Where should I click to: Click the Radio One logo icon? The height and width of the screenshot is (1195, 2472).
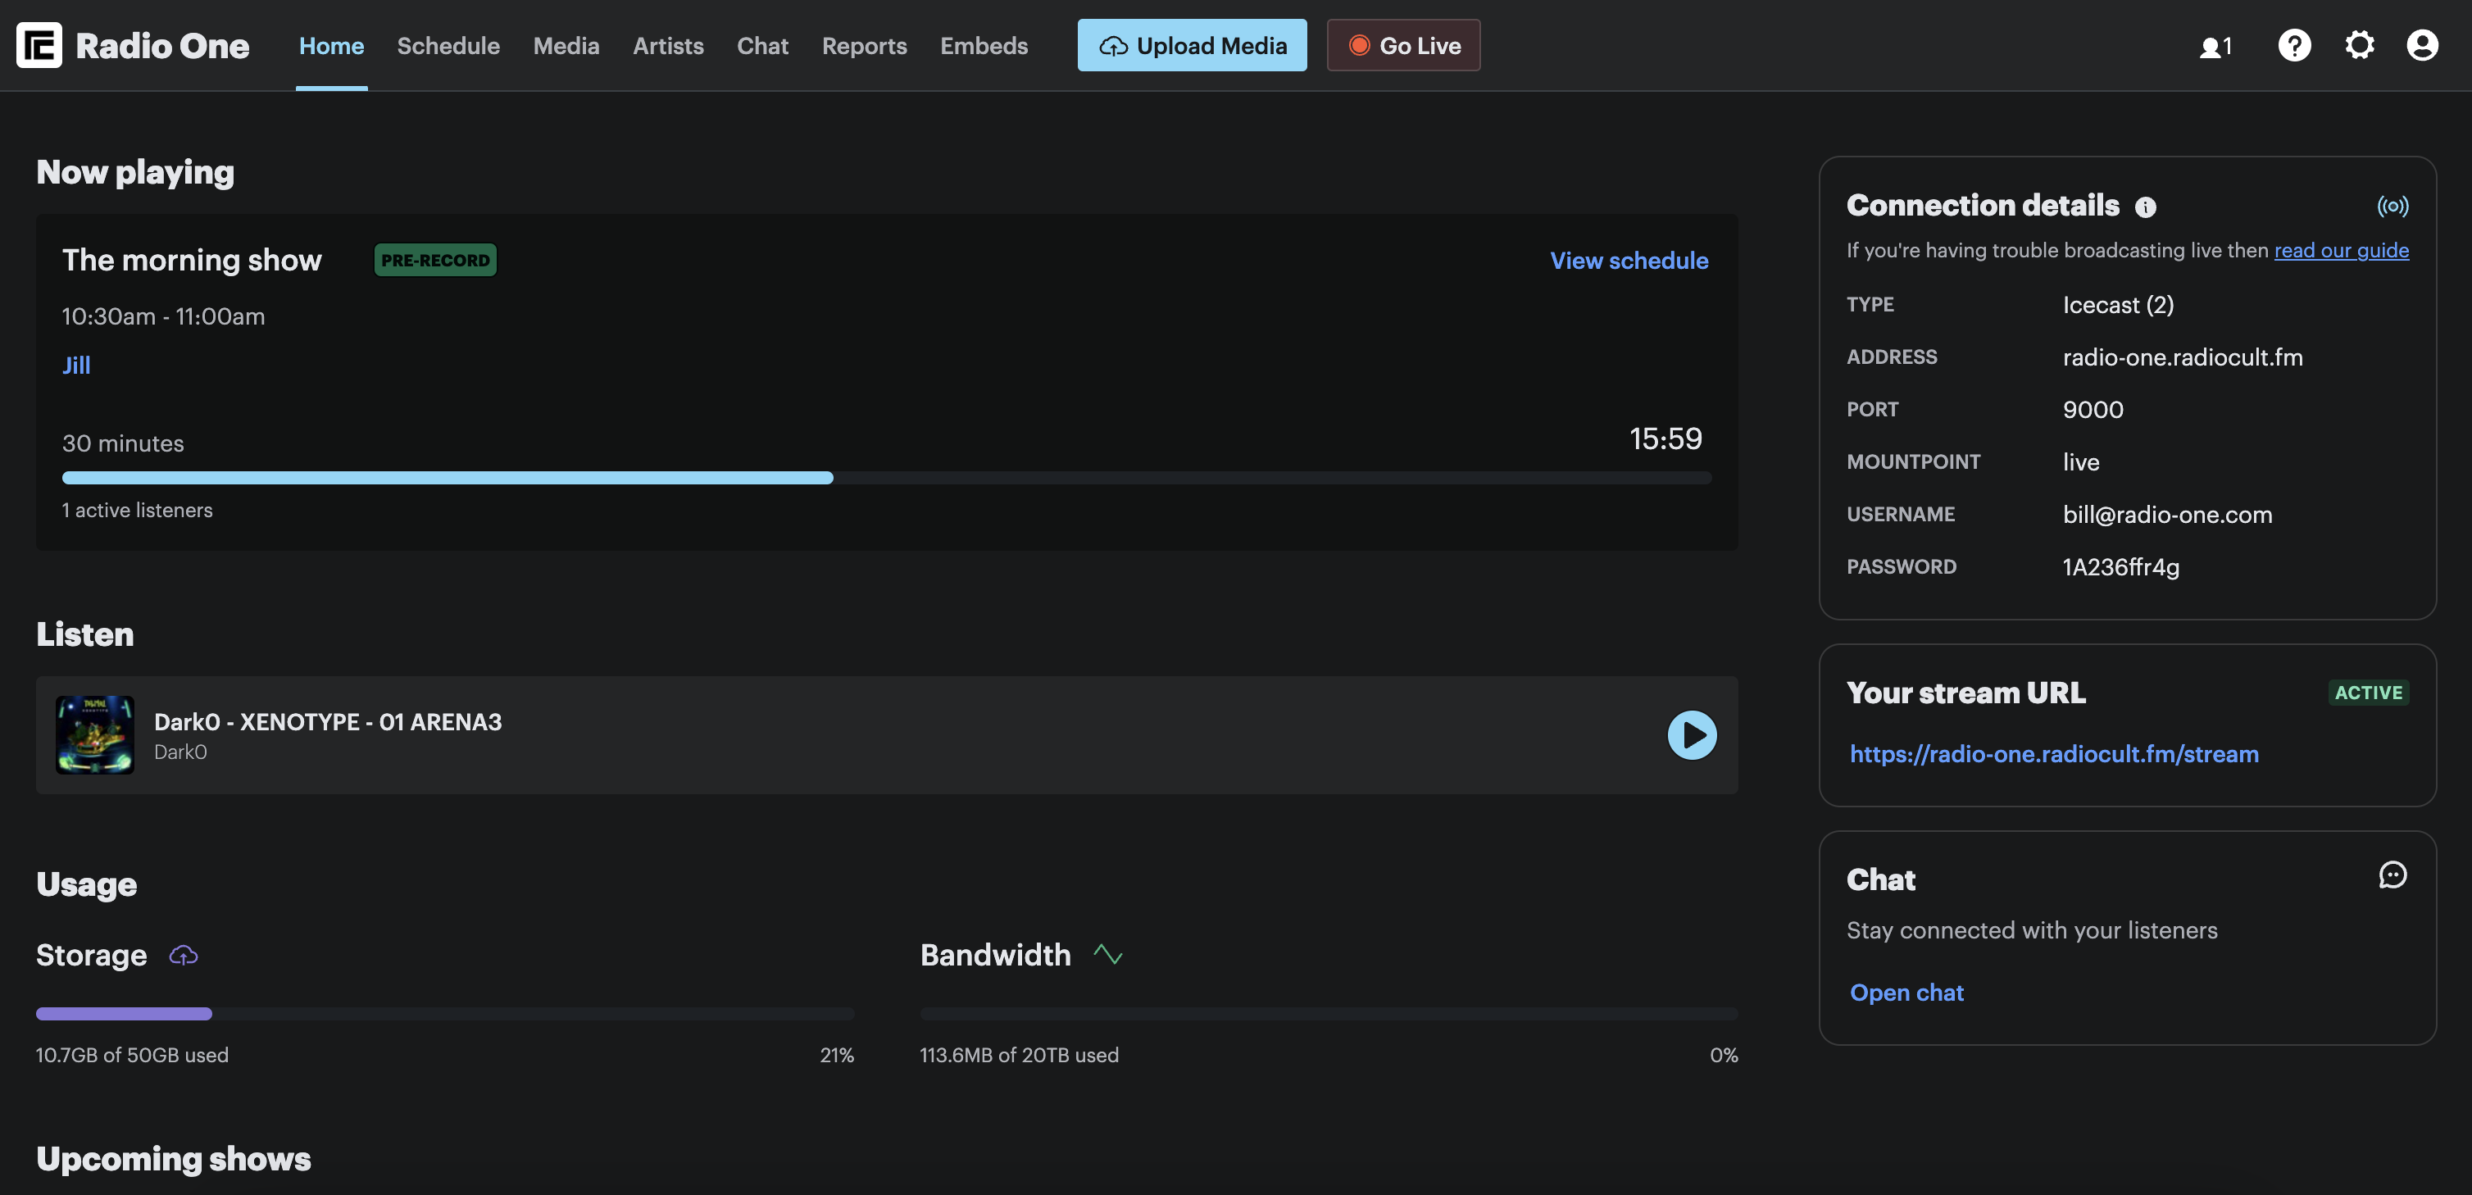pyautogui.click(x=39, y=45)
